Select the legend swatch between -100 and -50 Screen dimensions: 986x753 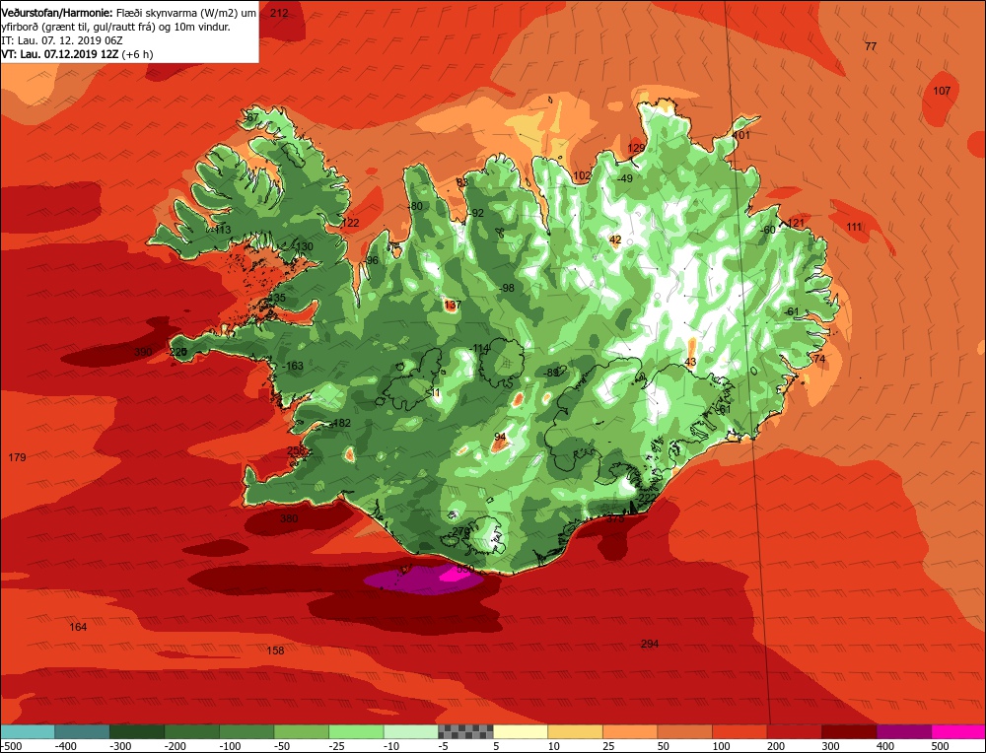click(x=246, y=731)
